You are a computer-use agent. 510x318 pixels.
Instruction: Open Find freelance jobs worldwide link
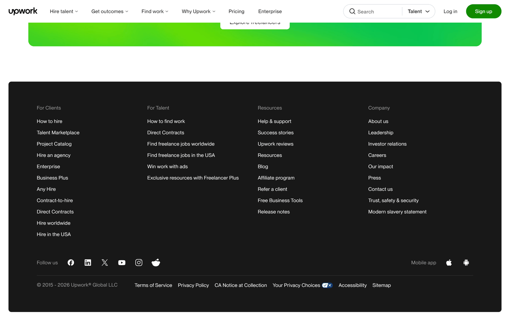tap(181, 144)
